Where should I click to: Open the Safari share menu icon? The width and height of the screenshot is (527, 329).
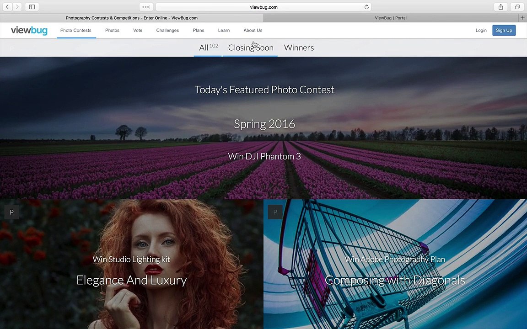coord(500,7)
